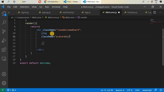Select src in the breadcrumb
164x92 pixels.
tap(12, 17)
